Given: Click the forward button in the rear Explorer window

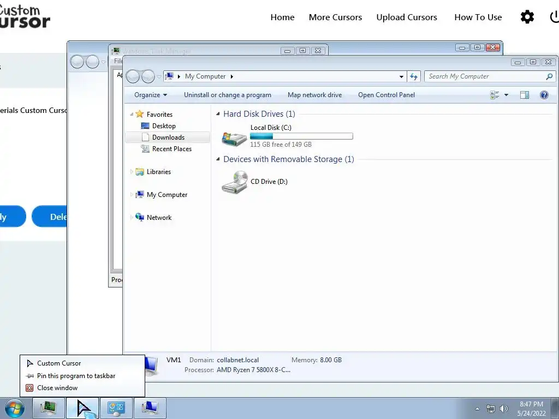Looking at the screenshot, I should pos(92,62).
